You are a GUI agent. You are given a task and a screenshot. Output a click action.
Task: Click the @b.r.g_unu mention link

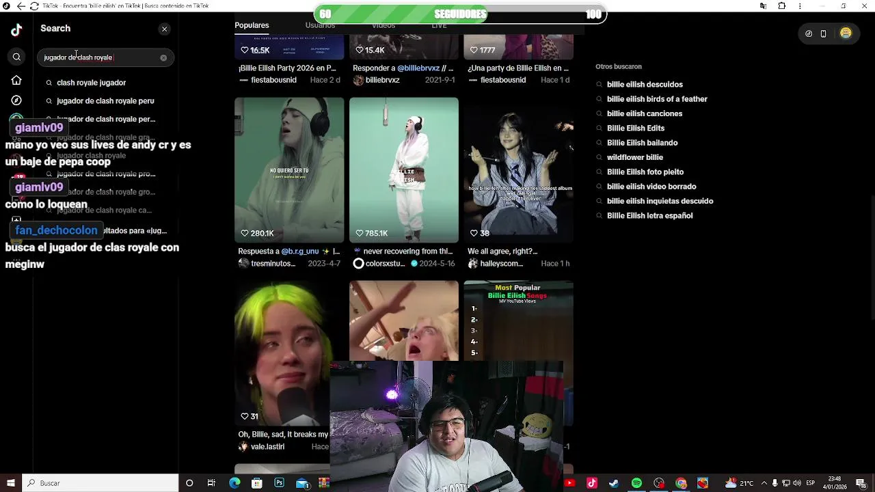[299, 251]
